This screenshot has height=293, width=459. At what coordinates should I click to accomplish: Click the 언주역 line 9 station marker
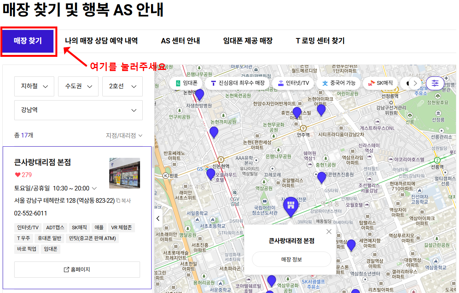click(303, 128)
